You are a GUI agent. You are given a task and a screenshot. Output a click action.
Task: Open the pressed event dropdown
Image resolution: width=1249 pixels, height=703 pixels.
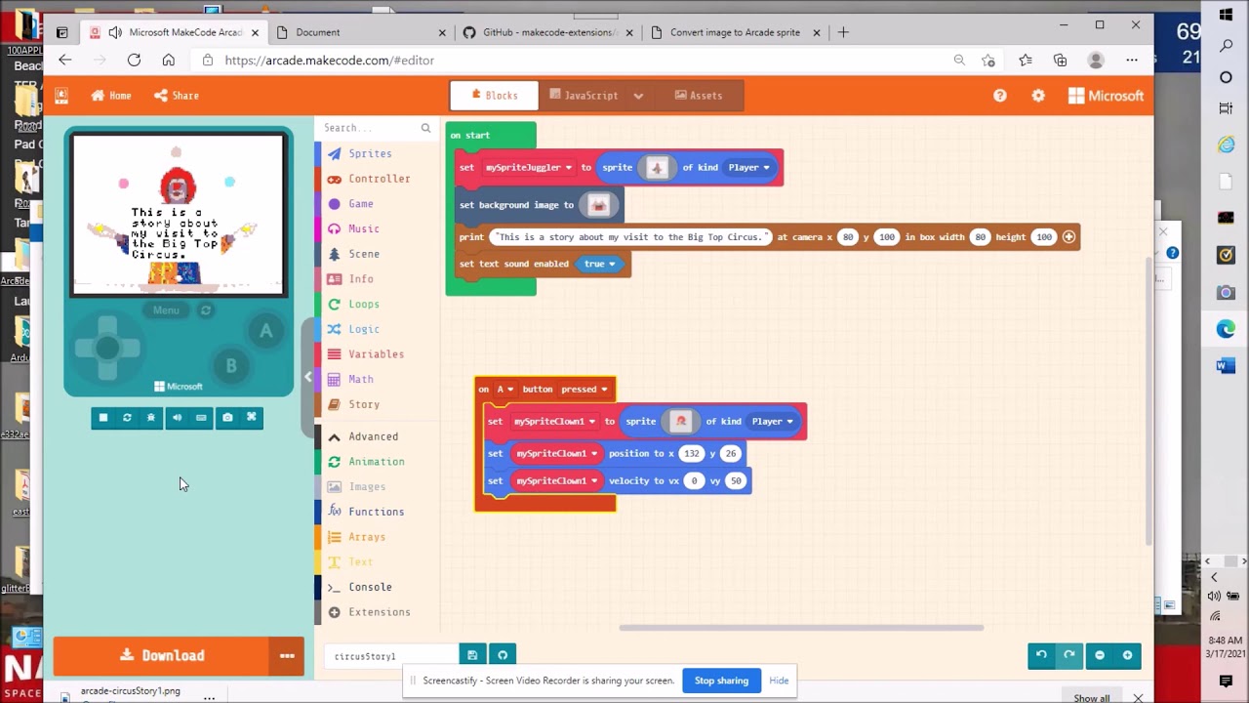(x=584, y=389)
